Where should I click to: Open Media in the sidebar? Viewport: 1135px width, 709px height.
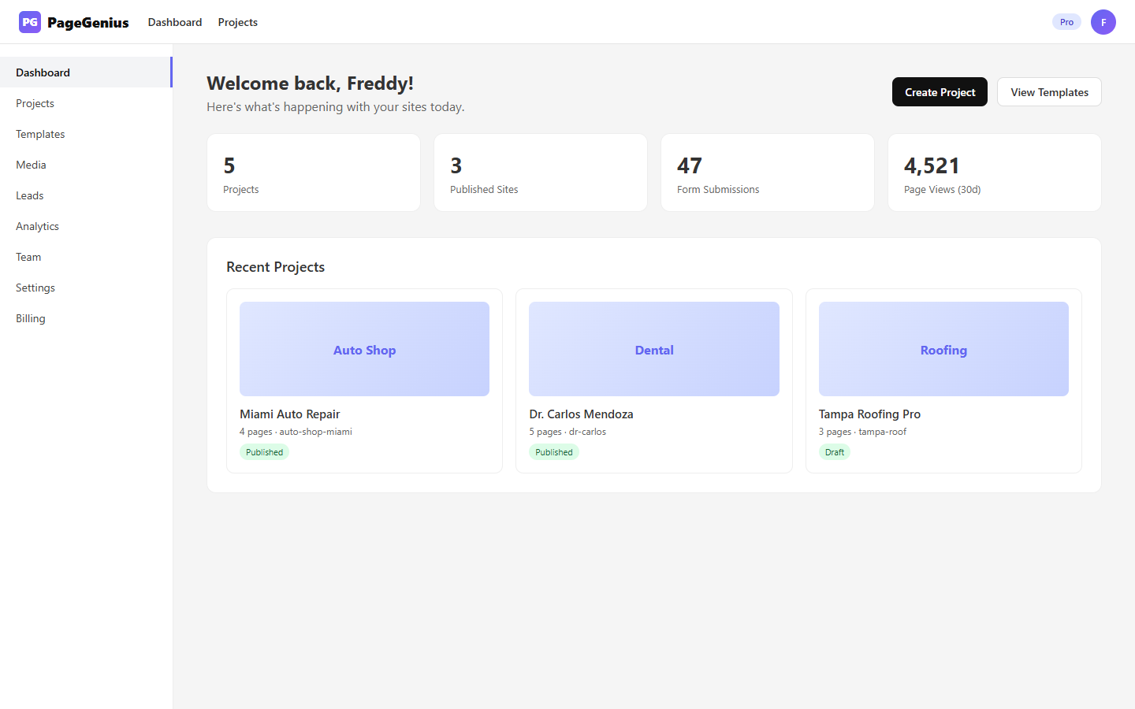pyautogui.click(x=86, y=165)
